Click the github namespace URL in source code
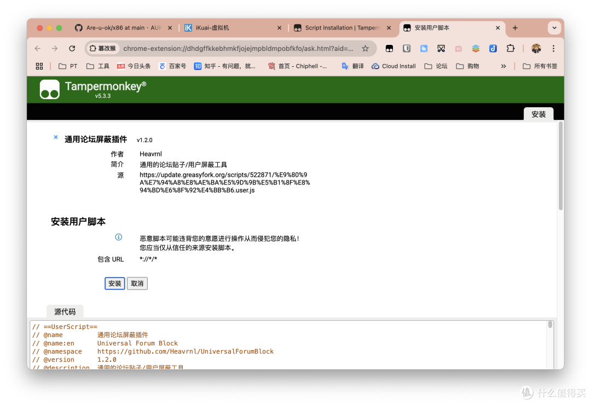 [x=186, y=351]
